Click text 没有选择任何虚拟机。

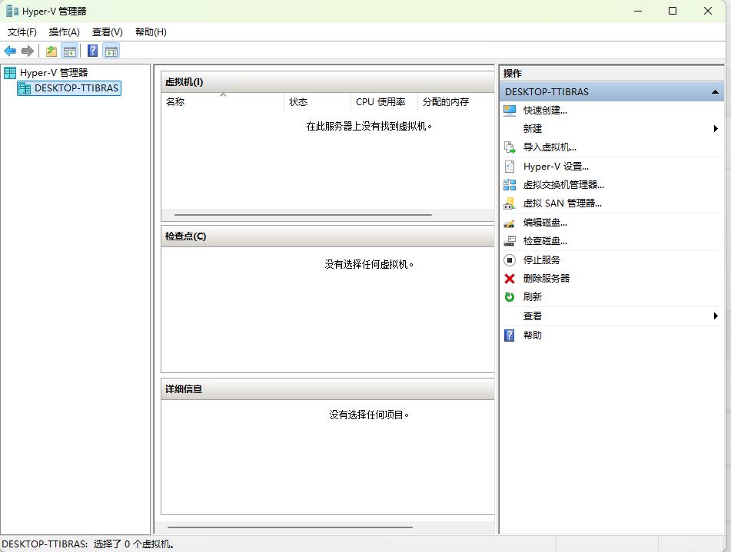(x=369, y=265)
